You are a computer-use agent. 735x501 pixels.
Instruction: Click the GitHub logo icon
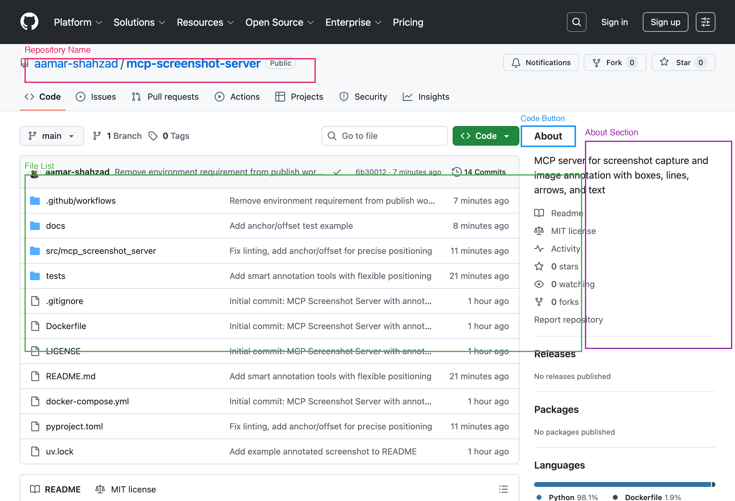click(x=29, y=22)
